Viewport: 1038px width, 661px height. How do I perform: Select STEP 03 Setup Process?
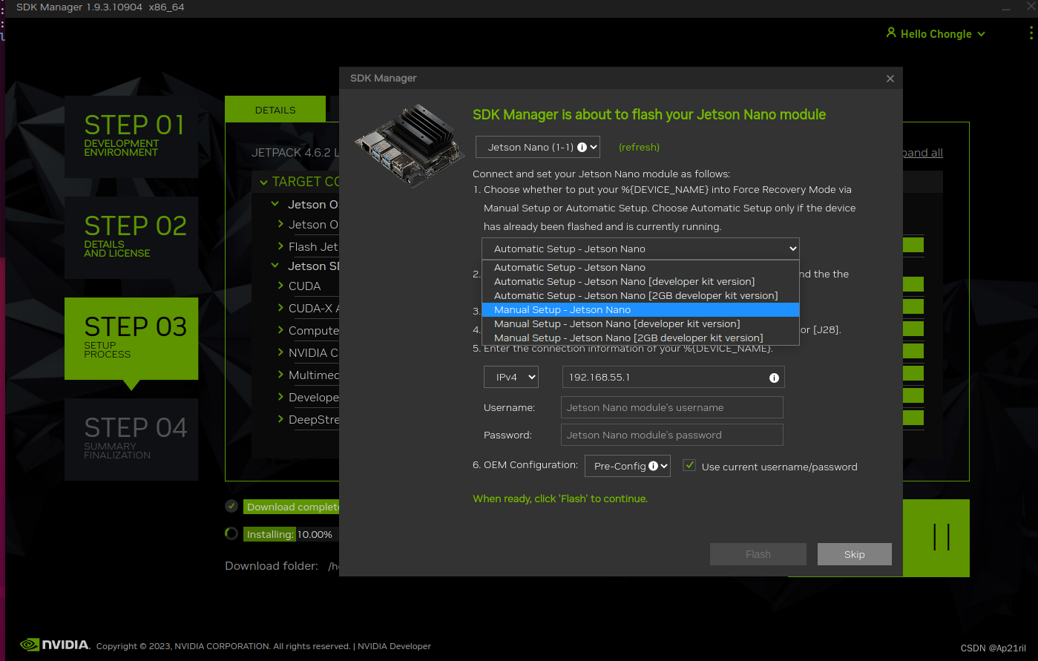click(131, 338)
